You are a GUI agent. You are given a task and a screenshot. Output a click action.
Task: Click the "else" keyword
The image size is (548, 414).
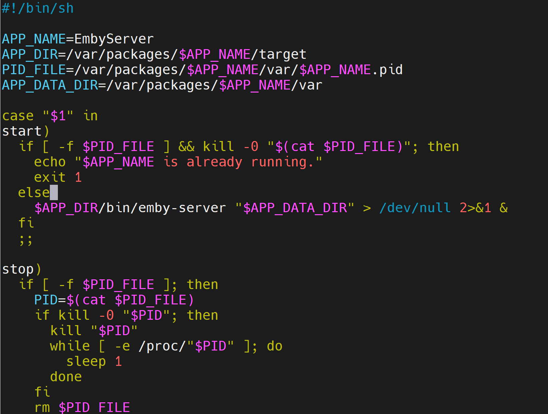tap(34, 193)
